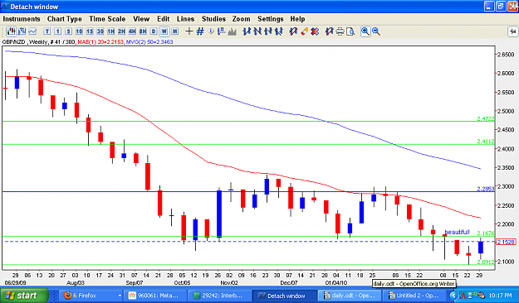
Task: Open the View menu
Action: pos(141,19)
